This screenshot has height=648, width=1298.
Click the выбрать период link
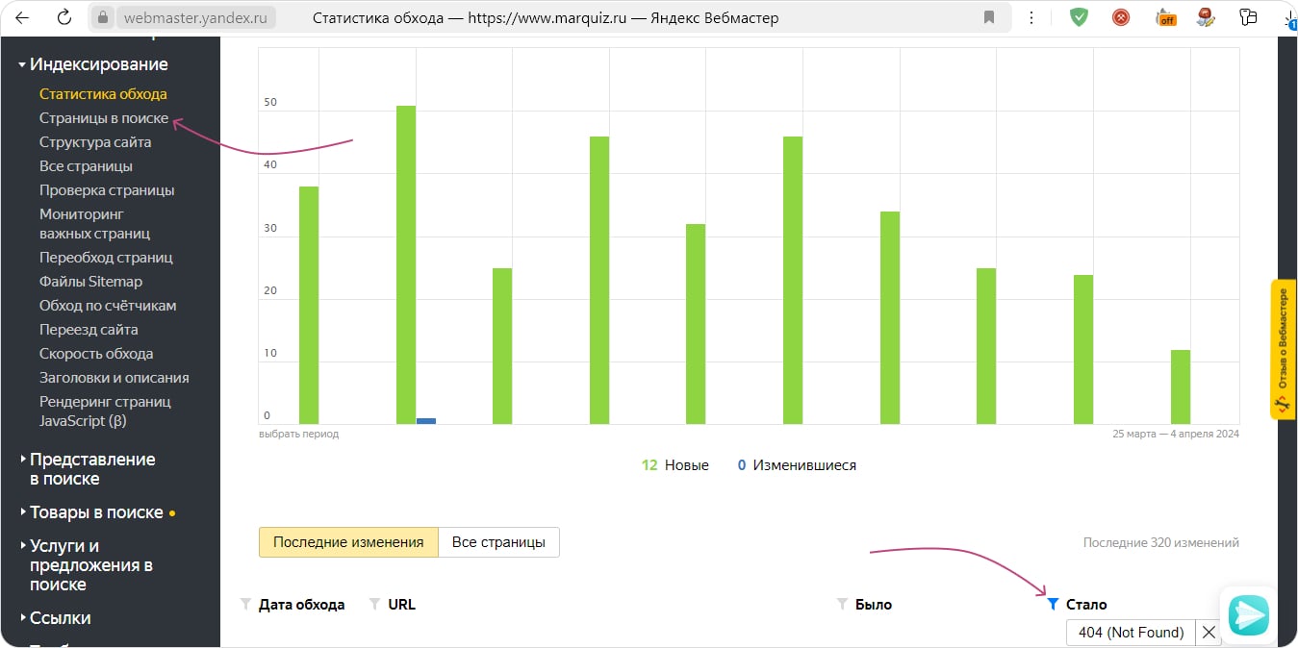(x=298, y=435)
